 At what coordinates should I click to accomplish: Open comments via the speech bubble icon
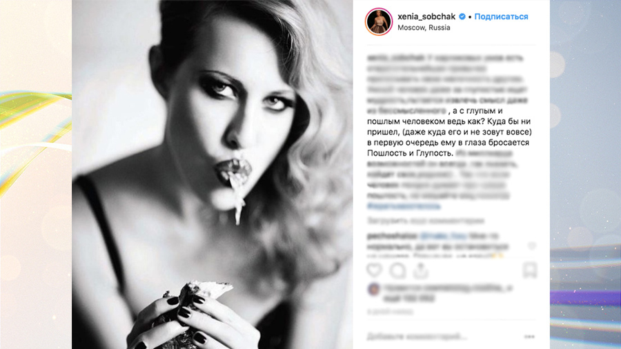(x=397, y=270)
